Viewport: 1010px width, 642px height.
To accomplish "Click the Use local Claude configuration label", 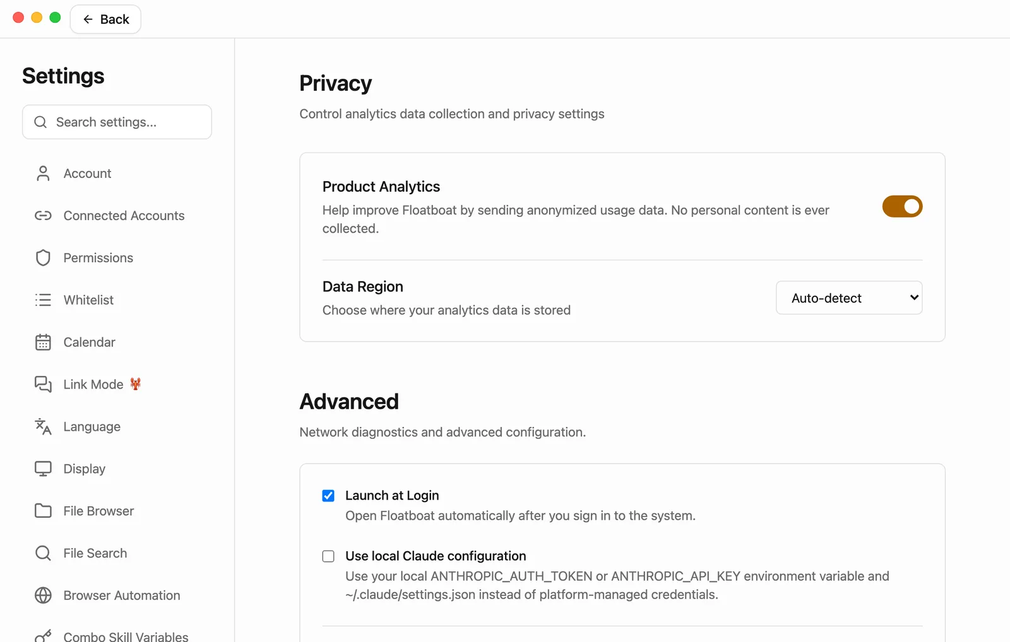I will [x=436, y=556].
